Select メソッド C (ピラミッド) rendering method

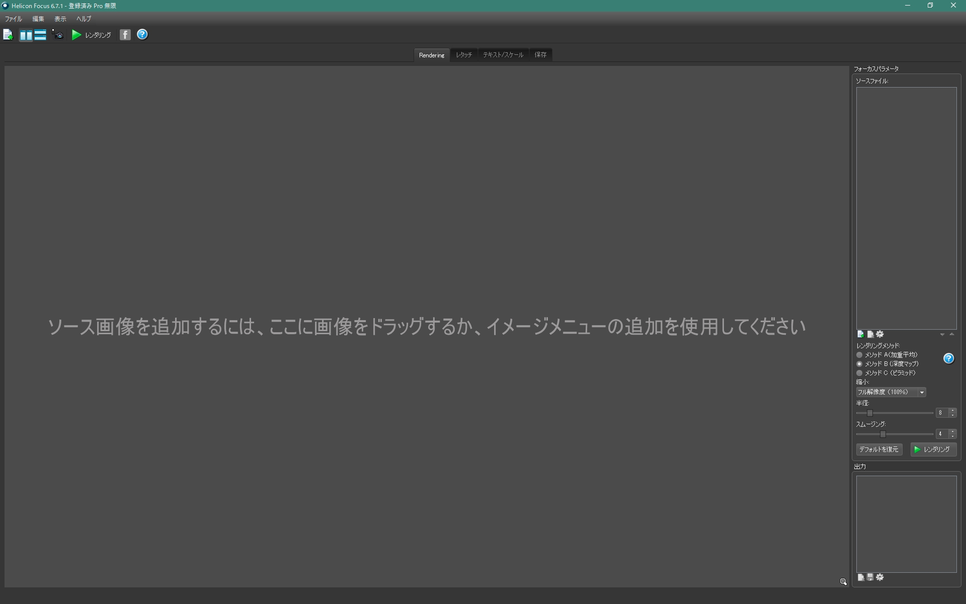[859, 373]
